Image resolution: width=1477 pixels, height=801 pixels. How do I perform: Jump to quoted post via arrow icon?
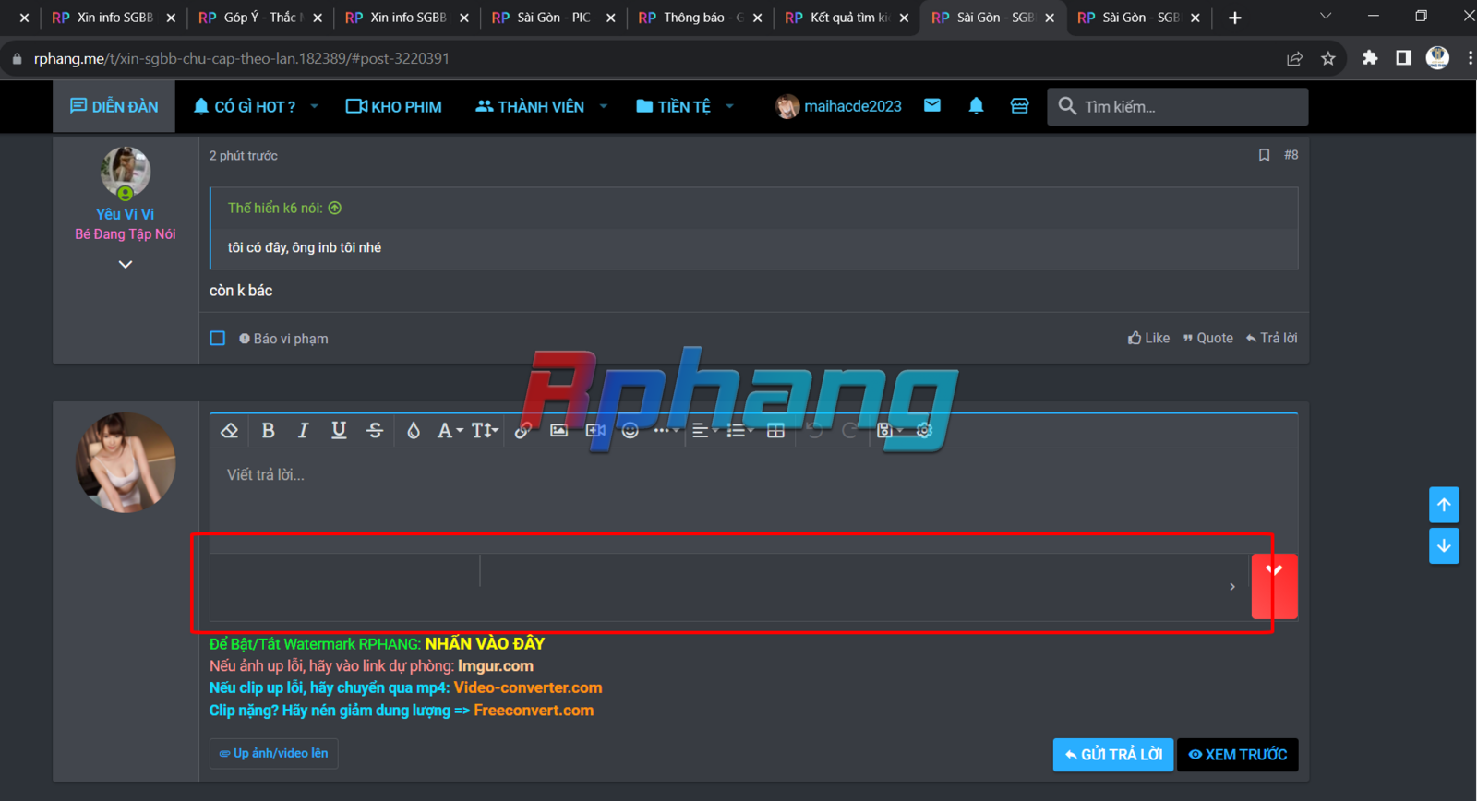point(335,209)
